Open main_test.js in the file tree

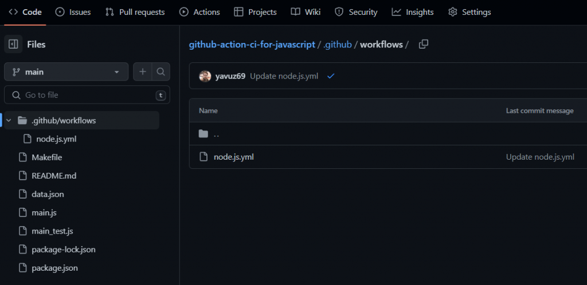[52, 231]
